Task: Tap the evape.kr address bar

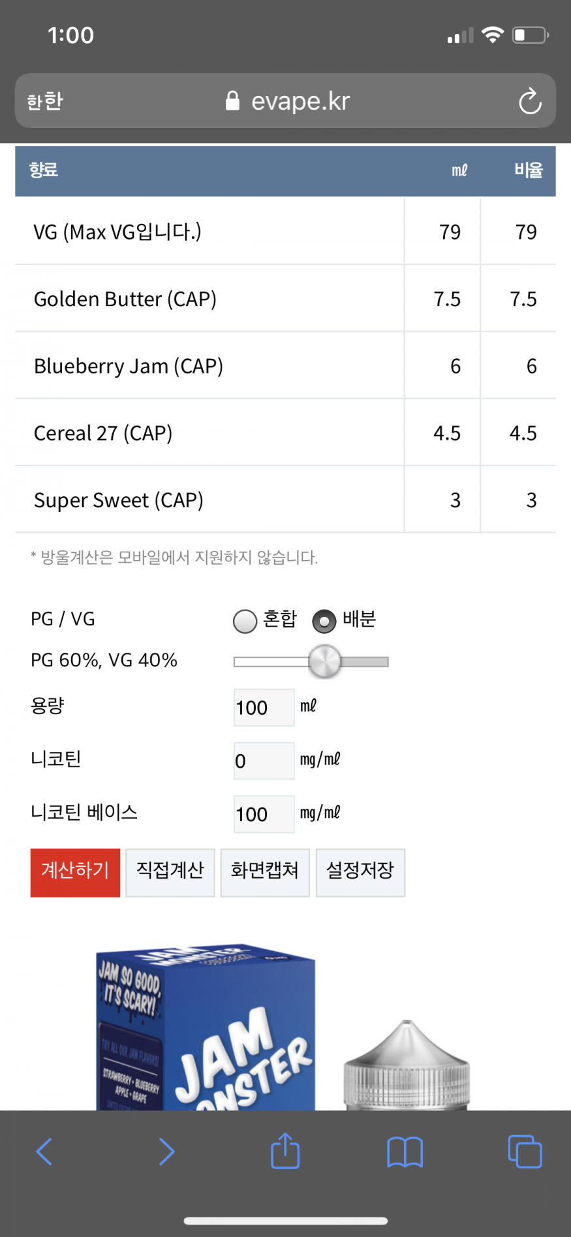Action: coord(300,101)
